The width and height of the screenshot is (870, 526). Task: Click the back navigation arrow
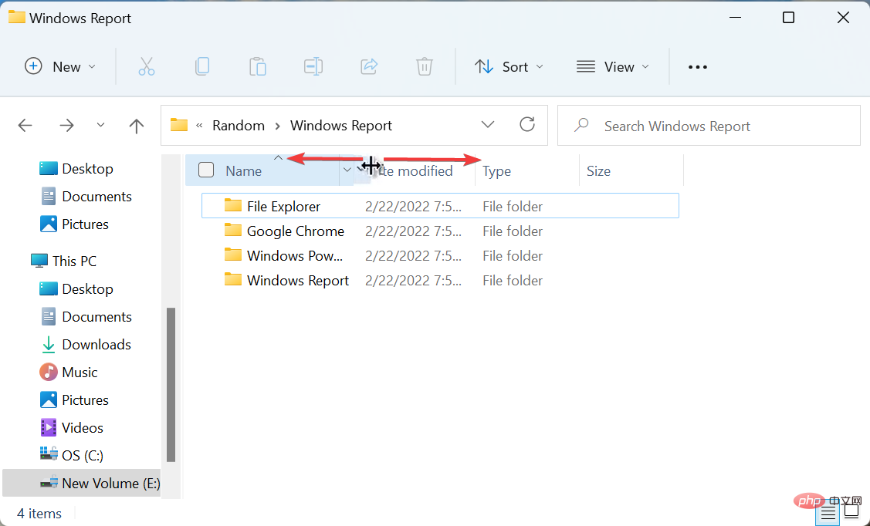click(25, 125)
